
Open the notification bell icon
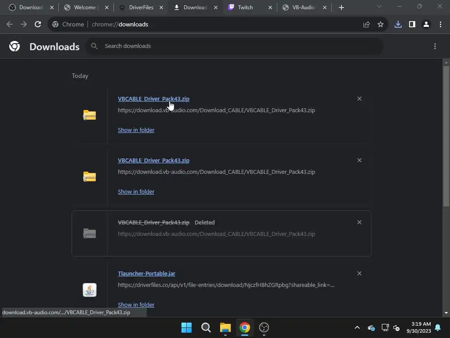438,327
